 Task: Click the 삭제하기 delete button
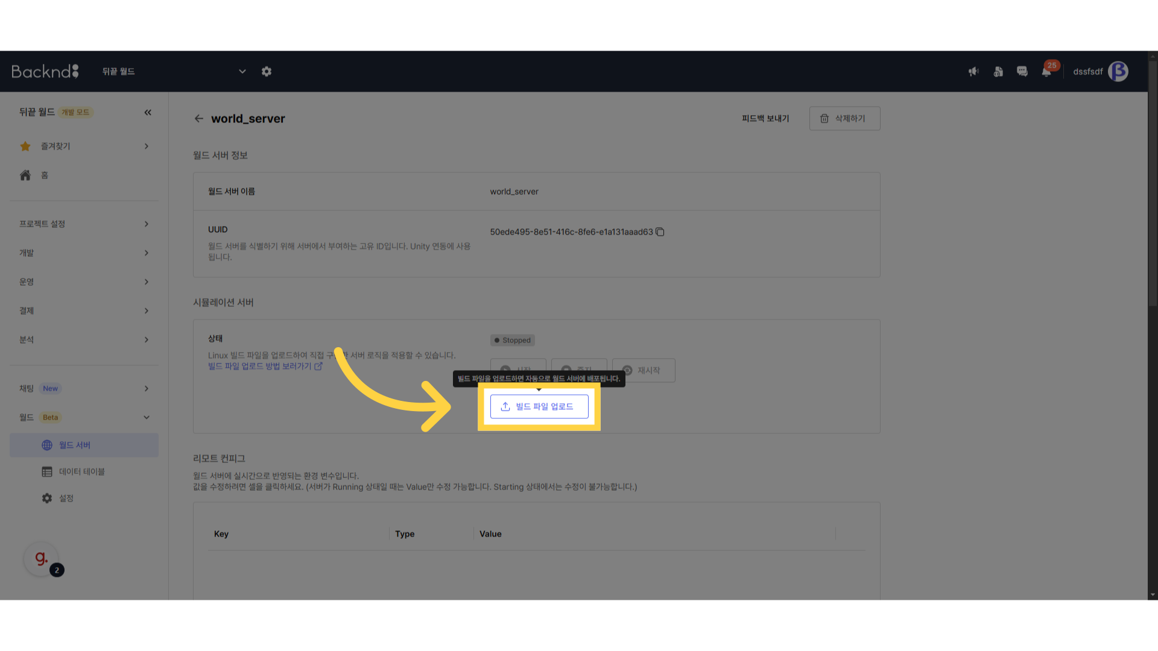click(x=844, y=119)
